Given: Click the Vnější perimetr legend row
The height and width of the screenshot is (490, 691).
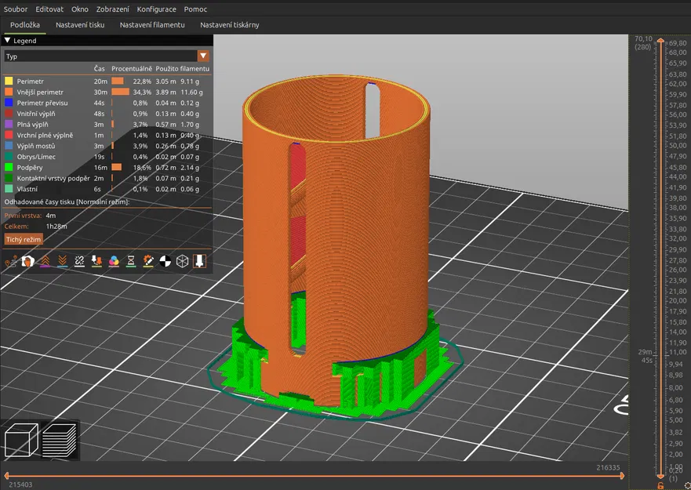Looking at the screenshot, I should tap(39, 92).
